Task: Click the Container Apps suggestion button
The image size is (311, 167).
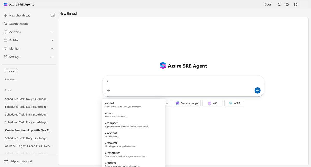Action: coord(187,103)
